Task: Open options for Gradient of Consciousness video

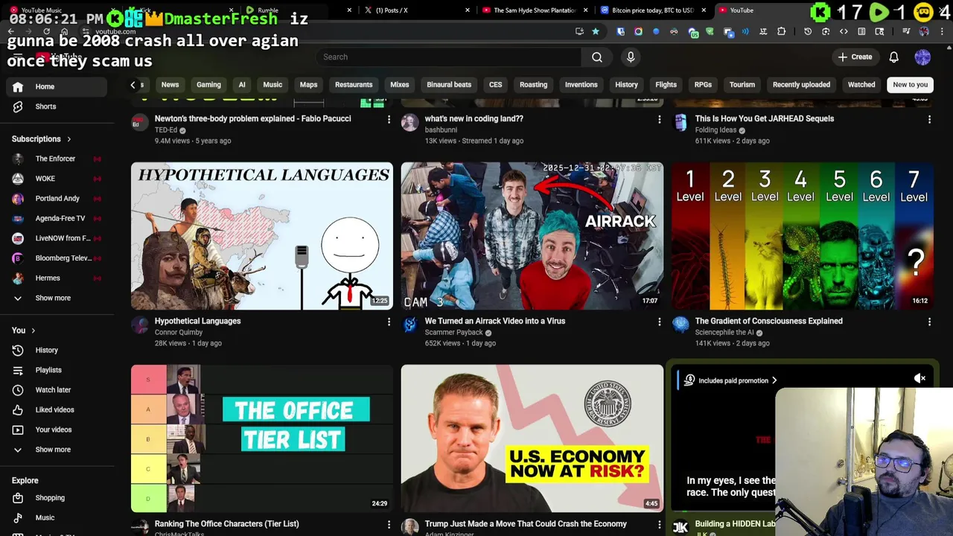Action: (929, 322)
